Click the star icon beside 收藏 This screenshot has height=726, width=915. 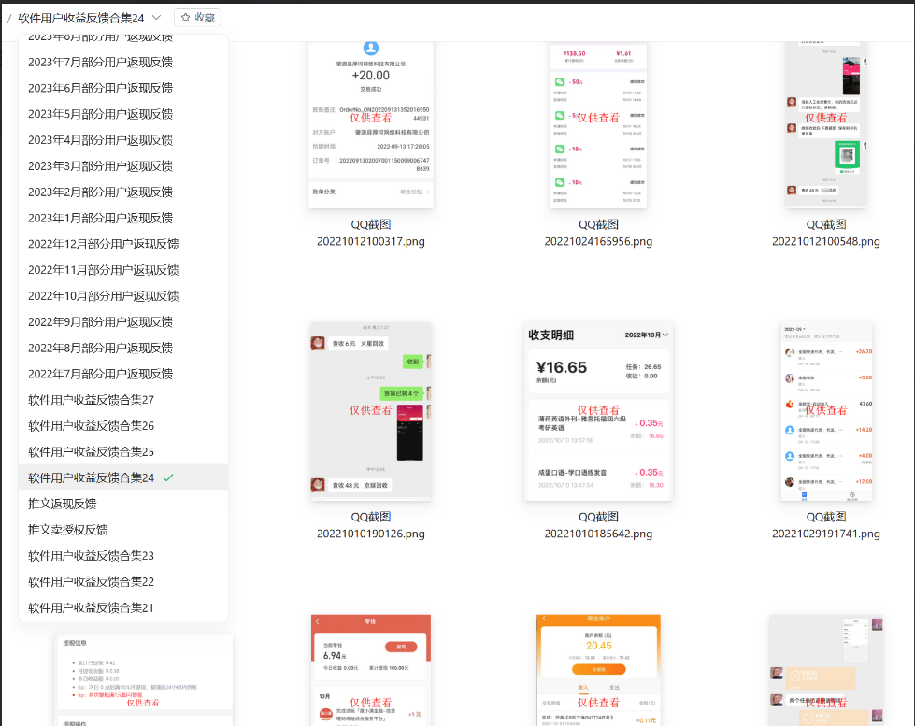click(x=185, y=17)
